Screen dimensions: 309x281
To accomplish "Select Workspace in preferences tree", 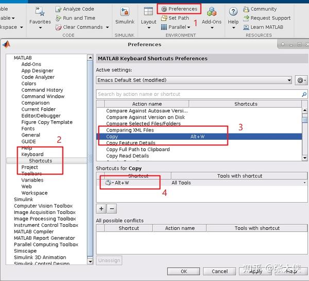I will (35, 193).
